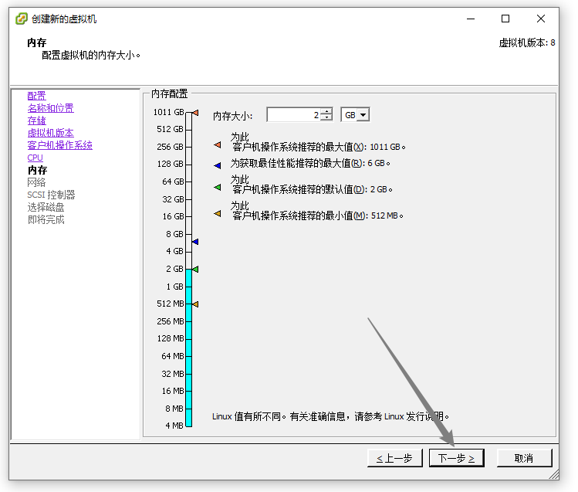The width and height of the screenshot is (578, 492).
Task: Set memory slider to 1 GB mark
Action: [188, 287]
